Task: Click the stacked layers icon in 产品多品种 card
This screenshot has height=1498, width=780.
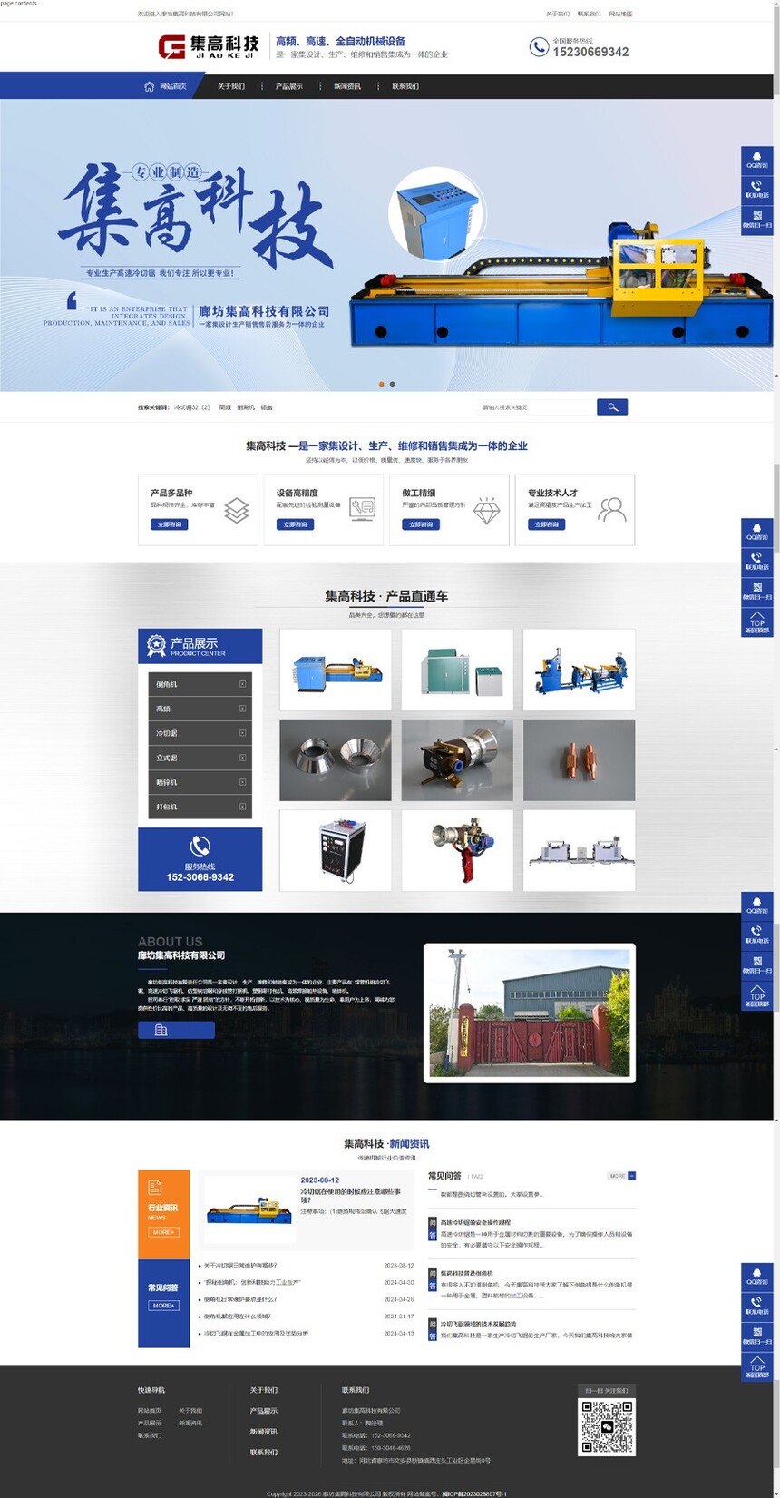Action: pos(237,510)
